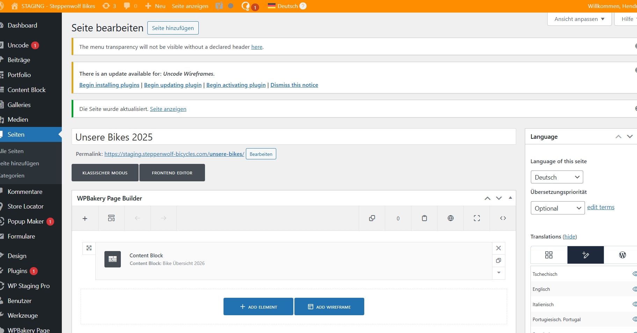
Task: Duplicate the Content Block element
Action: (499, 260)
